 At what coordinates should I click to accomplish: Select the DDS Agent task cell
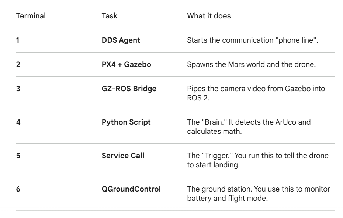point(121,40)
